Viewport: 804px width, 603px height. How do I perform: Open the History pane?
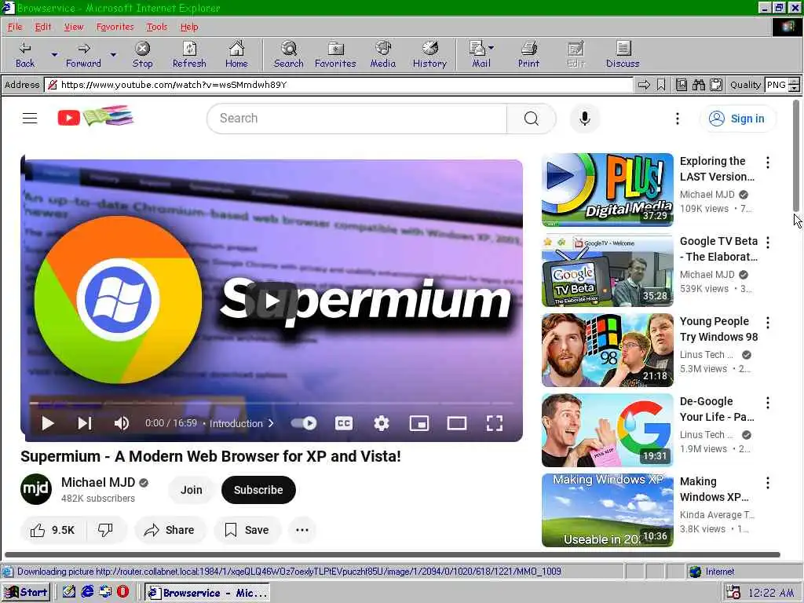click(429, 55)
